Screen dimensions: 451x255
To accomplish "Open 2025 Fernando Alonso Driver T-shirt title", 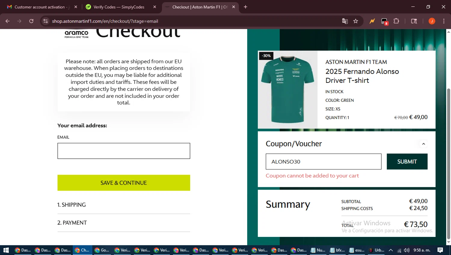I will [362, 76].
